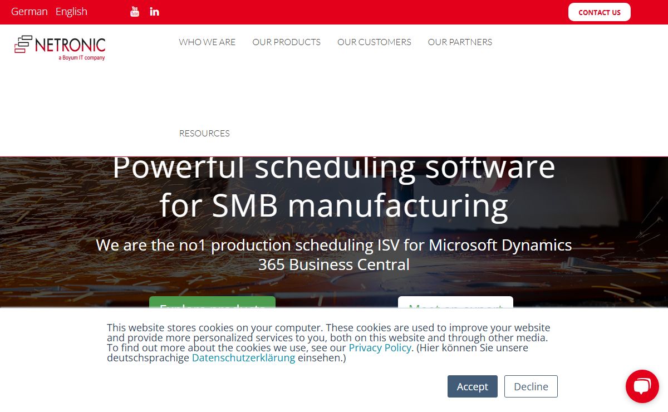Switch site language to German
The height and width of the screenshot is (412, 668).
(30, 12)
